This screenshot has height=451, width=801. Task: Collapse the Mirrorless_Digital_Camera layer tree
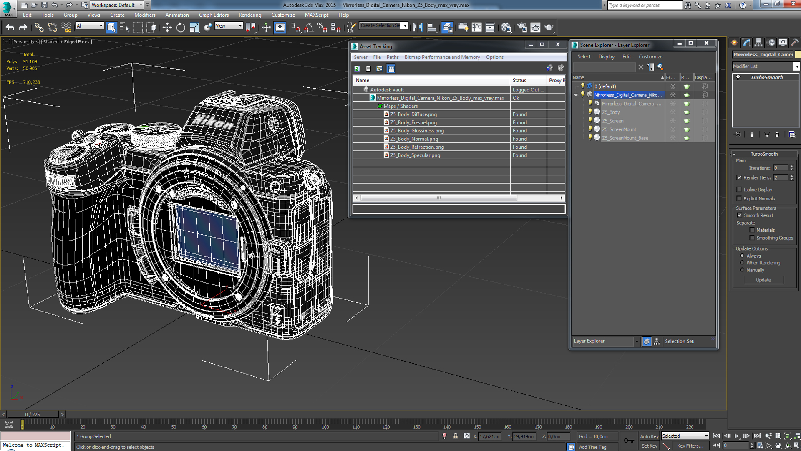pos(576,95)
